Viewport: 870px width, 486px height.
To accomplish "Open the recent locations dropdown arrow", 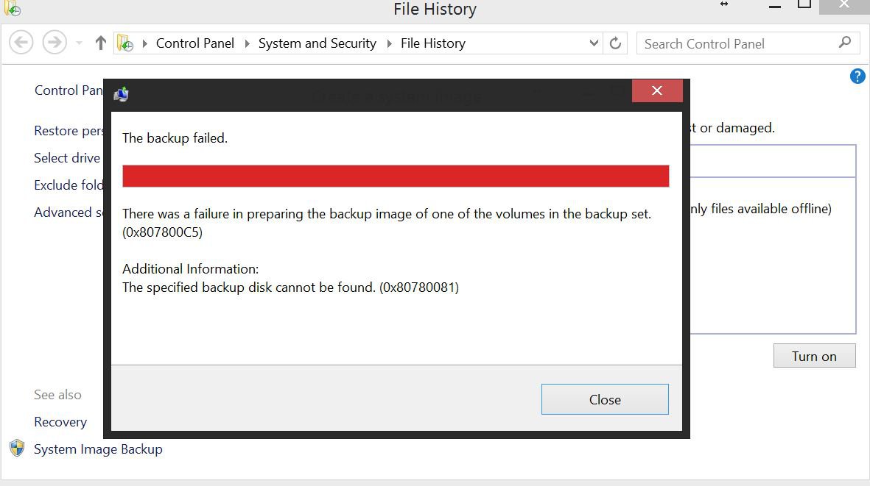I will [79, 43].
